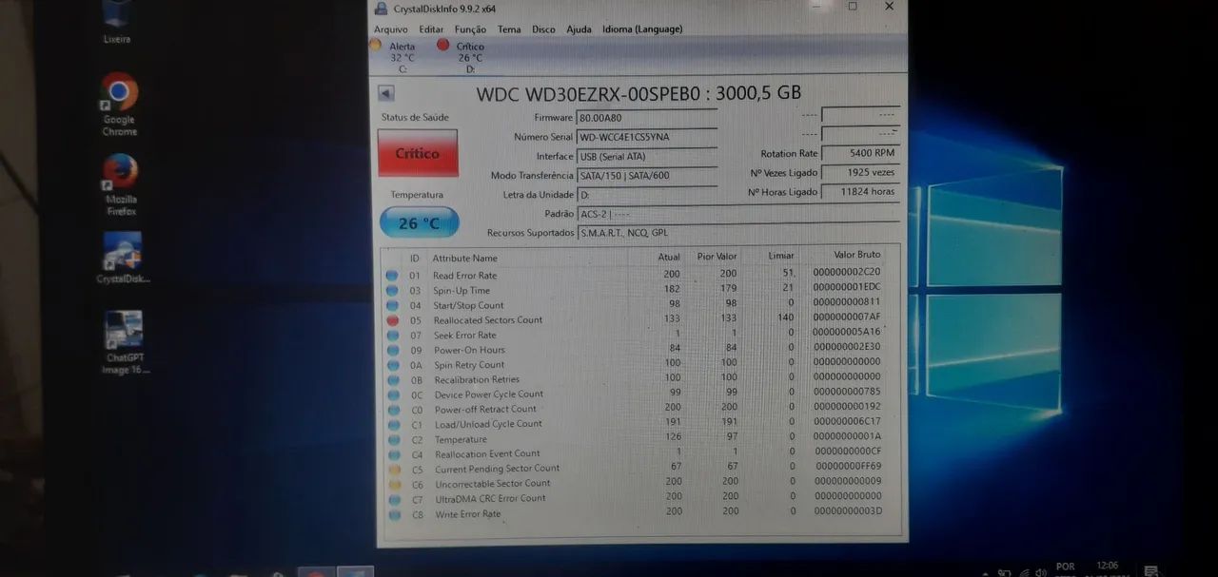Select the Crítico D: disk tab
This screenshot has height=577, width=1218.
[x=462, y=56]
